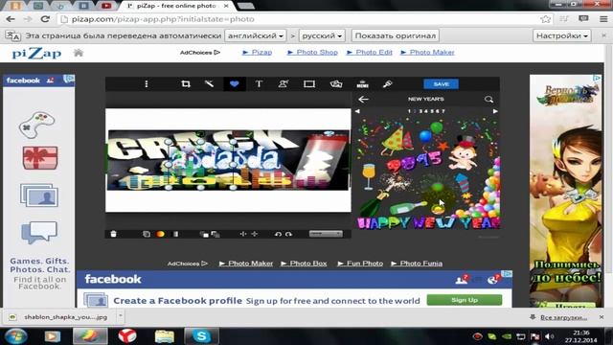Open the magic wand effects tool
The image size is (613, 345).
click(209, 83)
